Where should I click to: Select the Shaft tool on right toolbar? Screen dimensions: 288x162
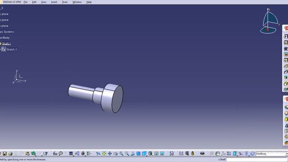[286, 49]
